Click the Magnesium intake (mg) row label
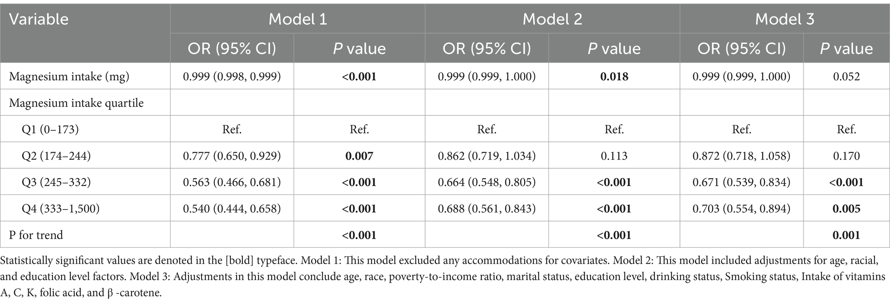Image resolution: width=890 pixels, height=305 pixels. coord(69,77)
